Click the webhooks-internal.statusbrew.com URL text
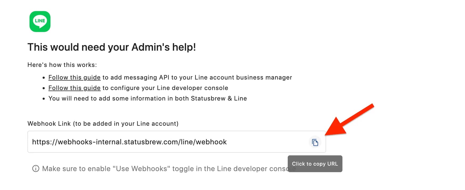This screenshot has height=190, width=465. coord(129,142)
